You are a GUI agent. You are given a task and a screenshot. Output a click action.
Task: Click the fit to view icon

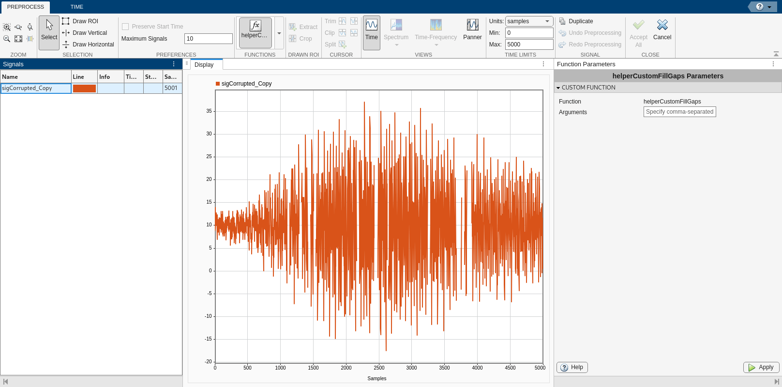click(18, 39)
